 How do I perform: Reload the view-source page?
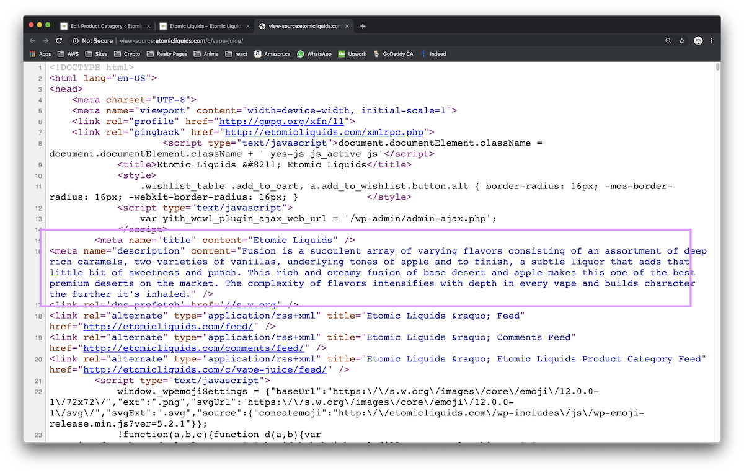[59, 41]
